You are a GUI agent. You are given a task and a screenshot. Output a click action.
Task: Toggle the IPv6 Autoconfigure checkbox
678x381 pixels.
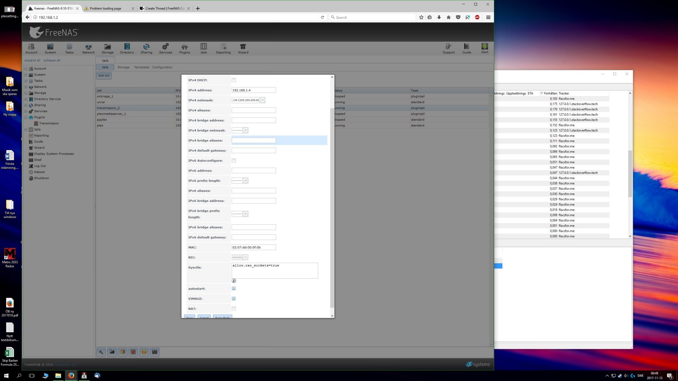[x=234, y=161]
